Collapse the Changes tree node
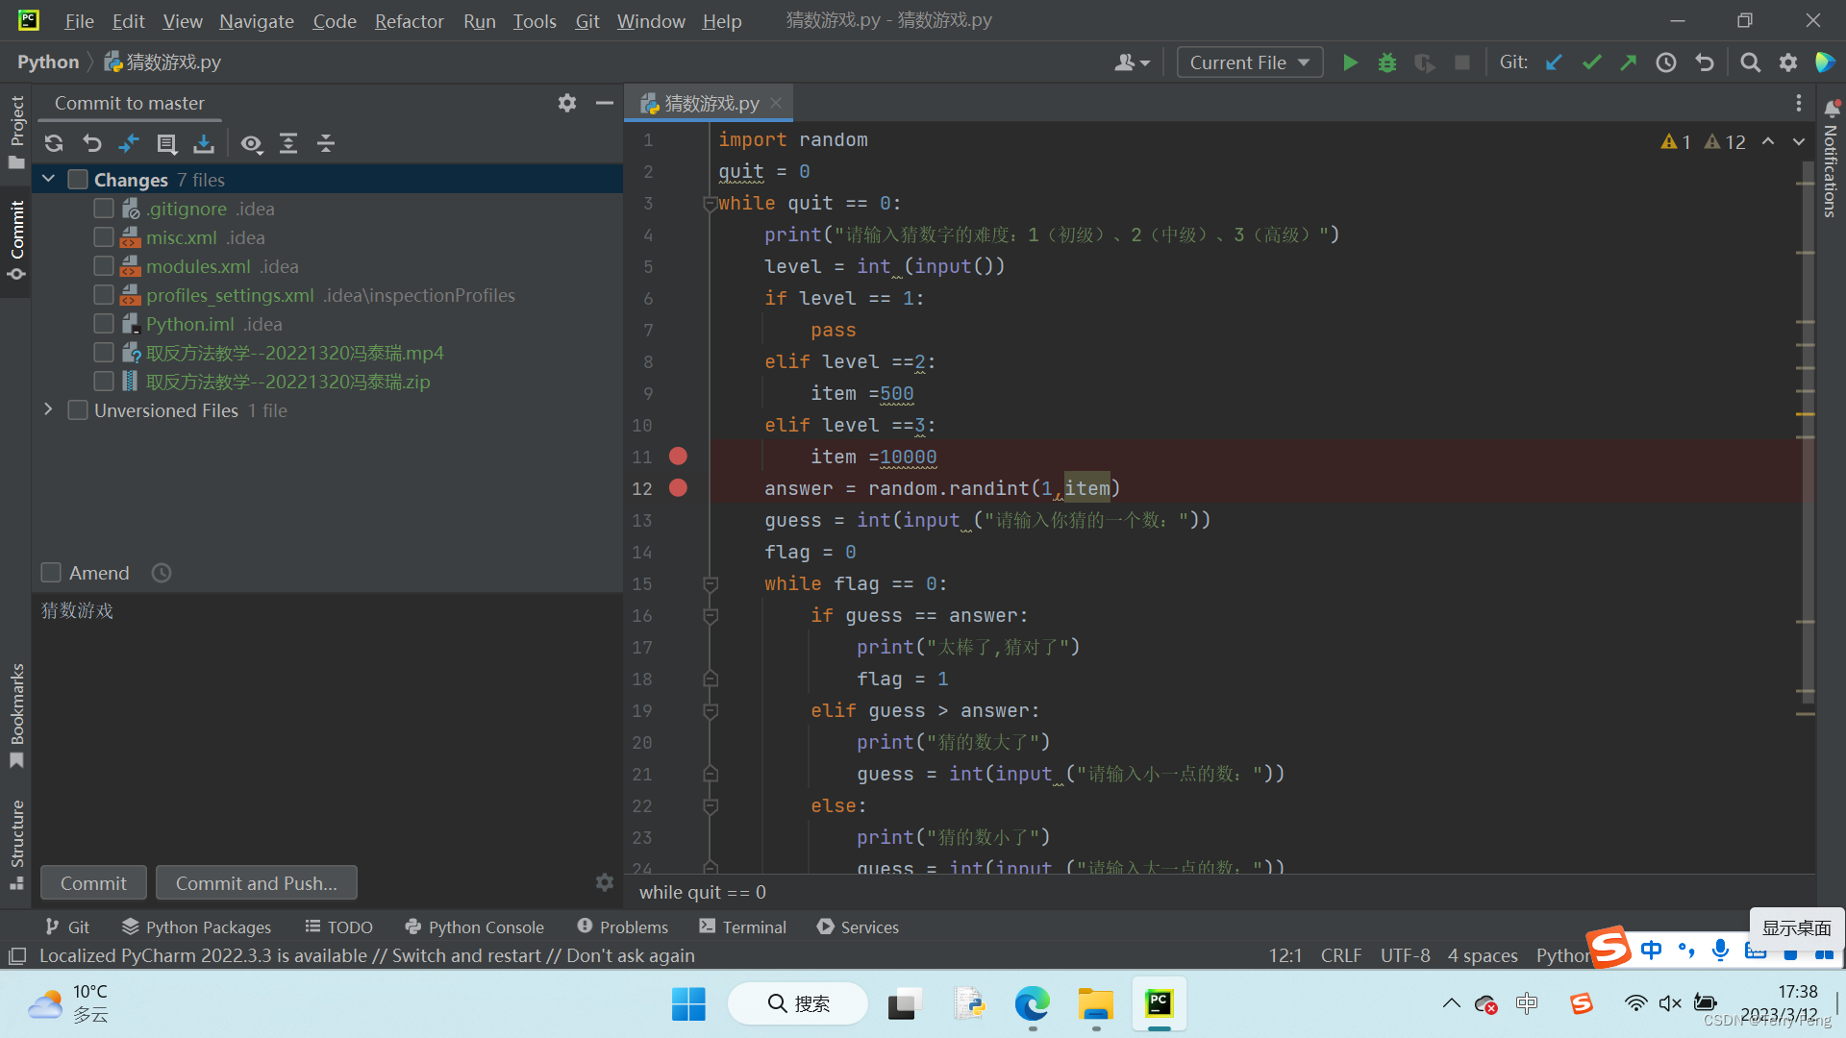 click(x=48, y=180)
